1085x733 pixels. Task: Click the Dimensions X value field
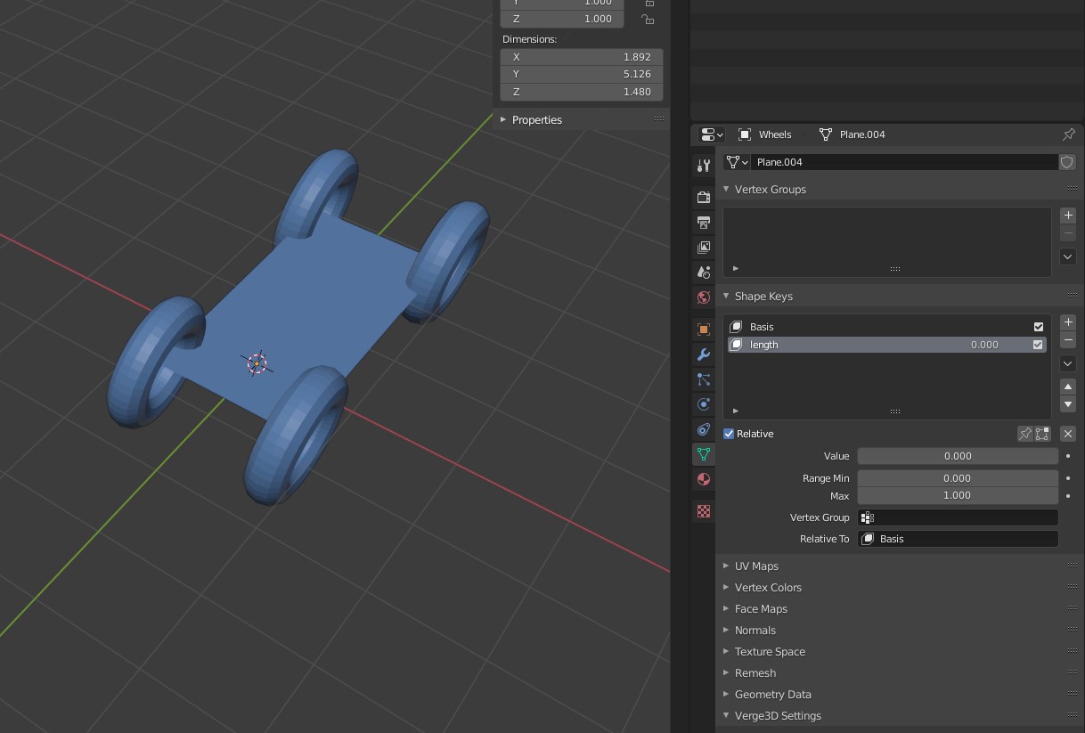[582, 57]
